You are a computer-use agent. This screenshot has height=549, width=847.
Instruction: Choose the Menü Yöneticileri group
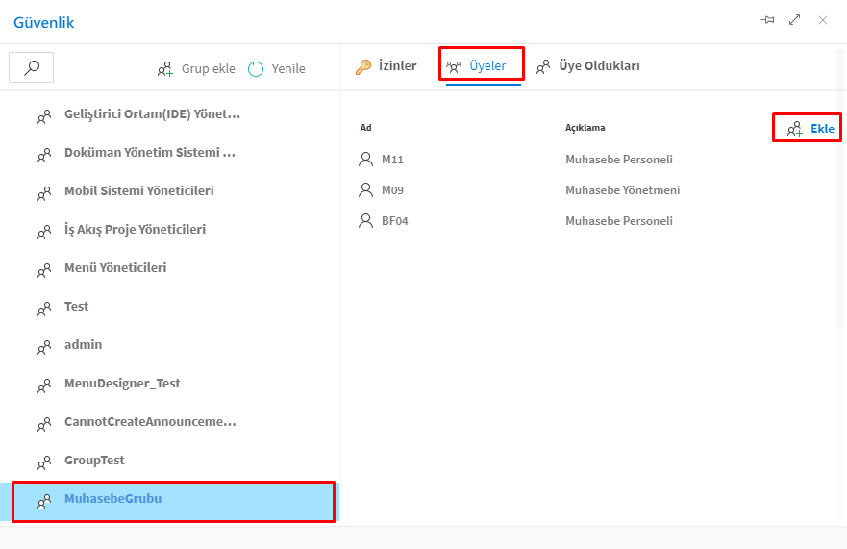click(x=114, y=268)
